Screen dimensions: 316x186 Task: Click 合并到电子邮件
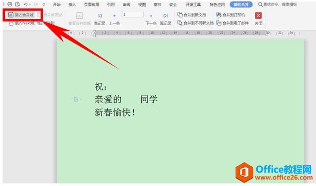click(233, 23)
